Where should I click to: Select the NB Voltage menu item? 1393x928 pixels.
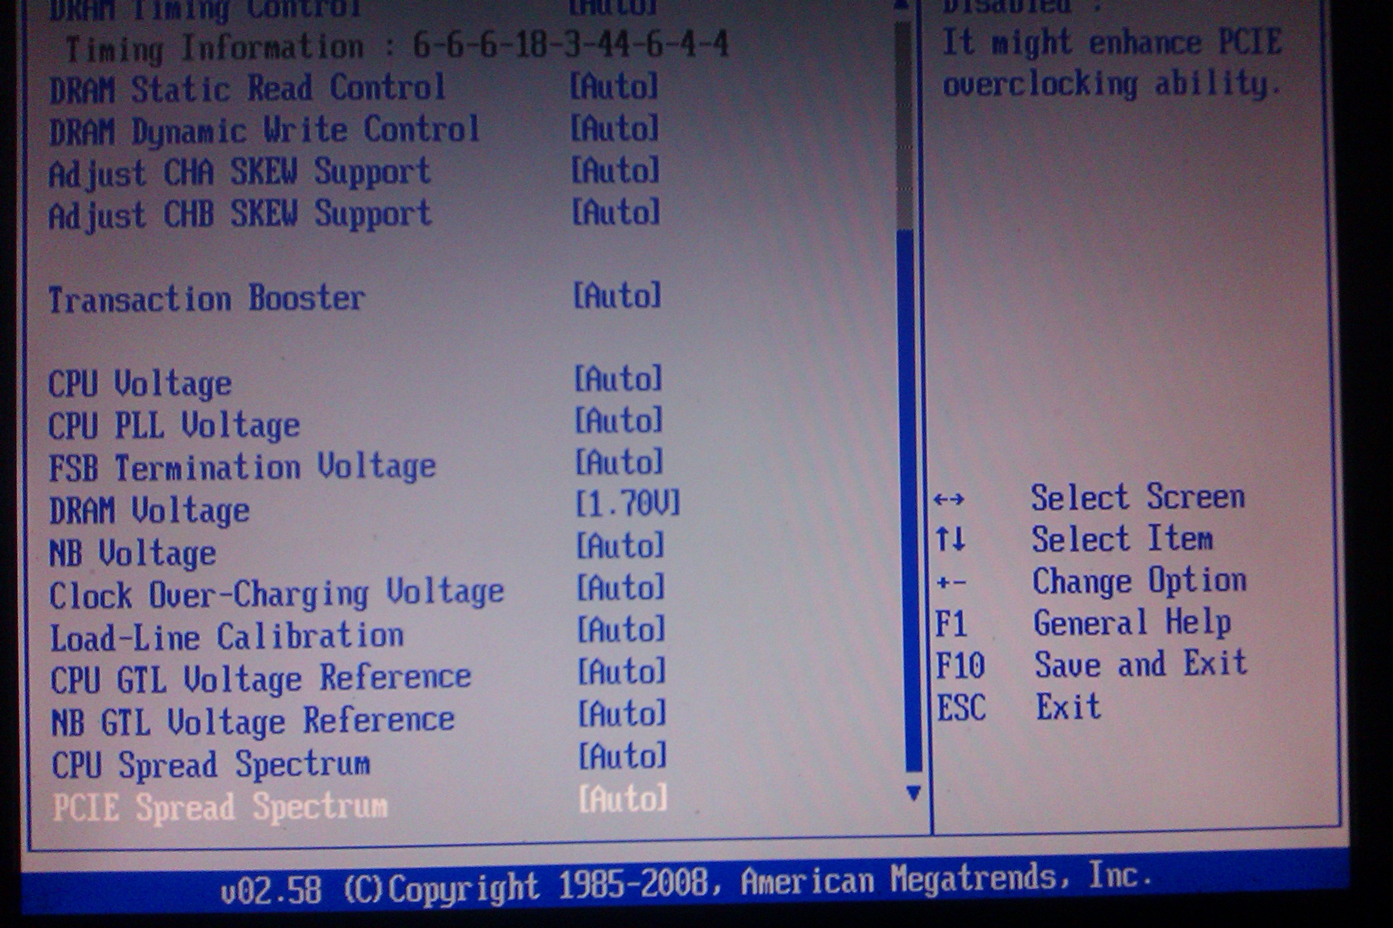point(133,554)
